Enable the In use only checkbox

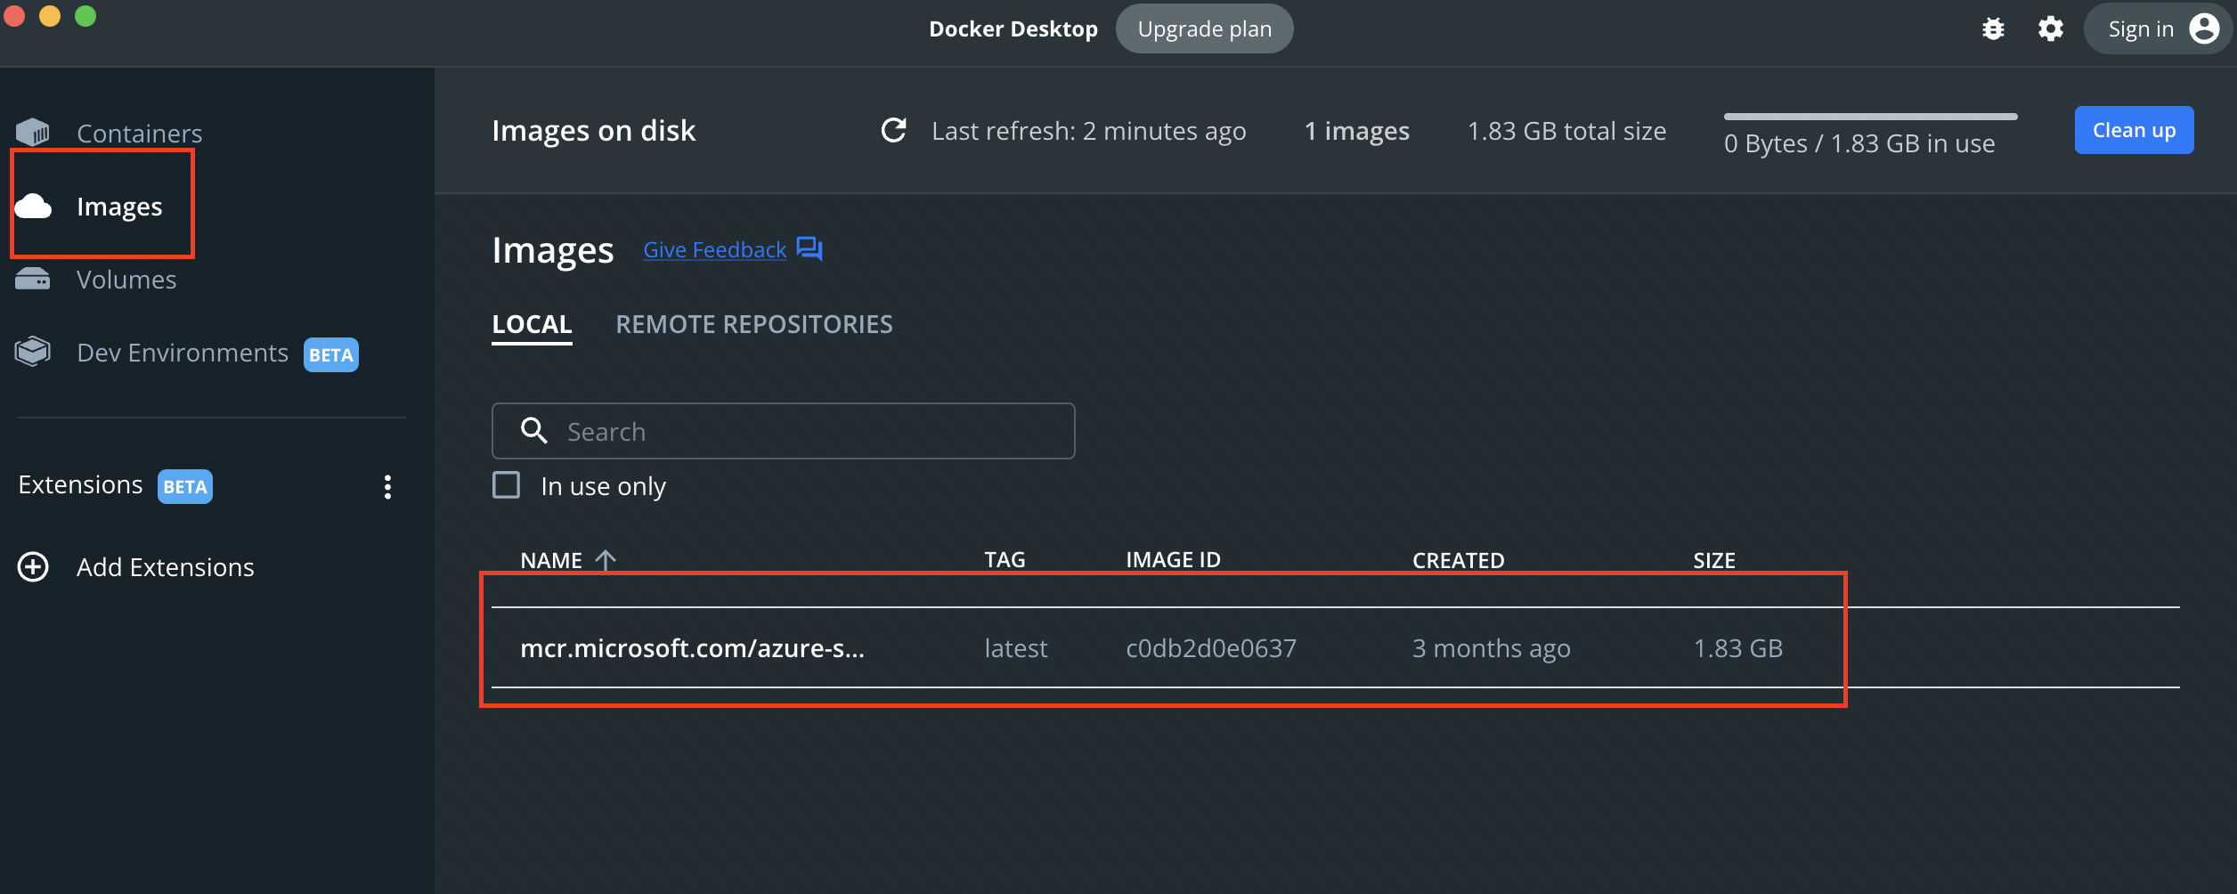click(x=507, y=485)
